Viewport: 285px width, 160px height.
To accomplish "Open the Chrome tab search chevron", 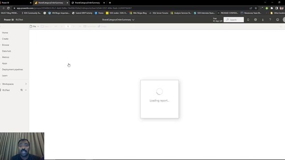I will tap(265, 3).
